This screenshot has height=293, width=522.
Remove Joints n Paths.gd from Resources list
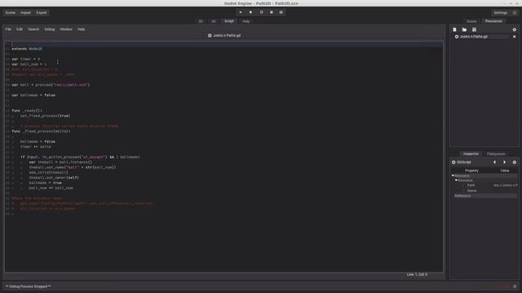click(515, 37)
